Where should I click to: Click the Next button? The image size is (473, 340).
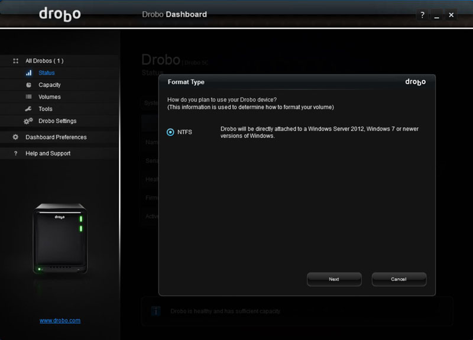point(334,279)
